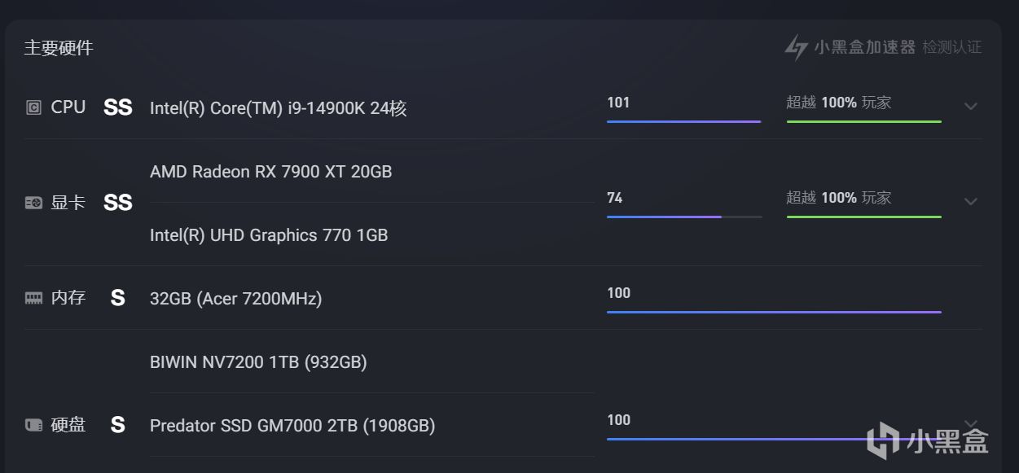Click the 主要硬件 section heading
Viewport: 1019px width, 473px height.
pos(59,48)
